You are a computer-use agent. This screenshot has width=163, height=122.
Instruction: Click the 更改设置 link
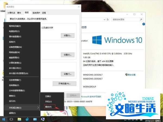[x=131, y=75]
